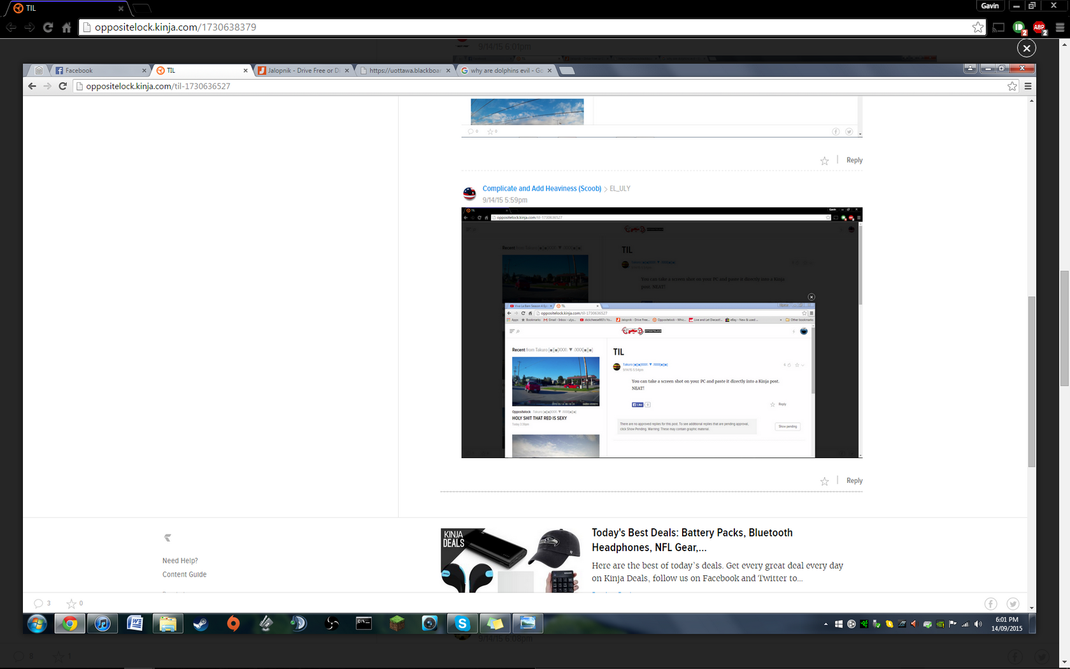
Task: Open the Home page in outer Chrome
Action: coord(66,27)
